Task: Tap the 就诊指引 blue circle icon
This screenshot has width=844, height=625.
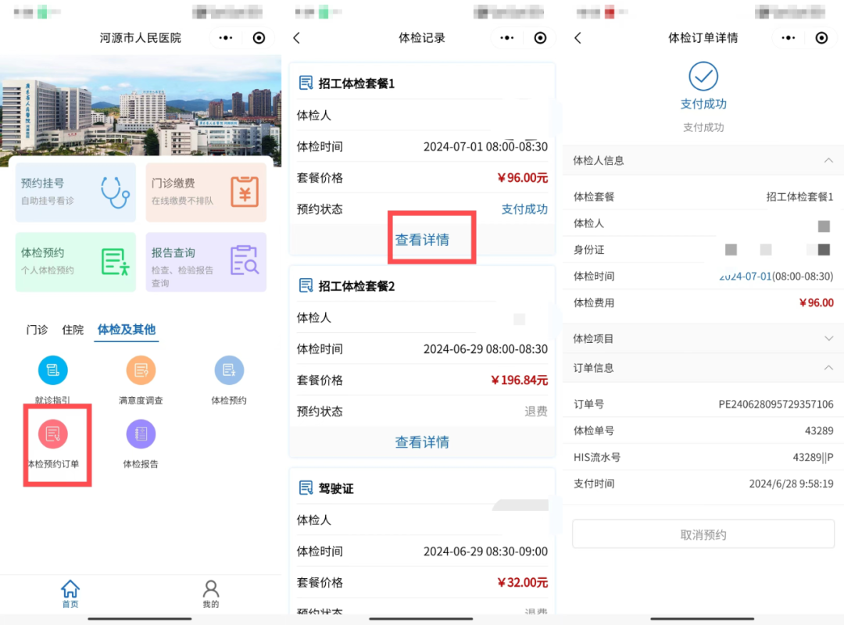Action: click(53, 370)
